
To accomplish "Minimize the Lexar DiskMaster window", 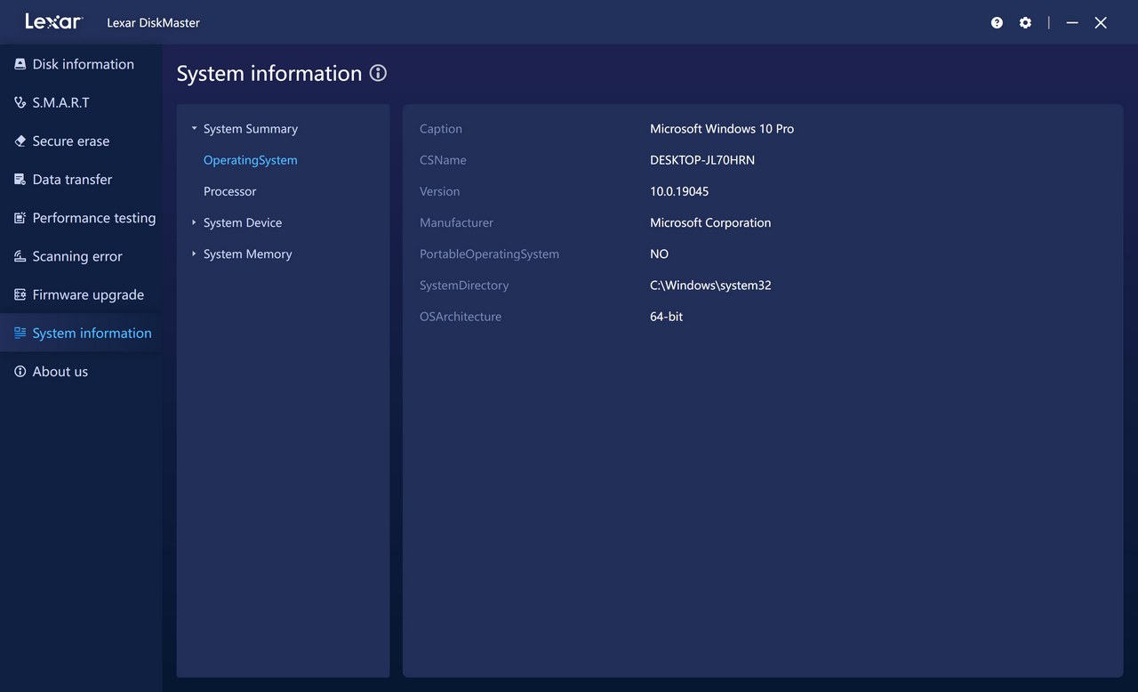I will 1072,23.
